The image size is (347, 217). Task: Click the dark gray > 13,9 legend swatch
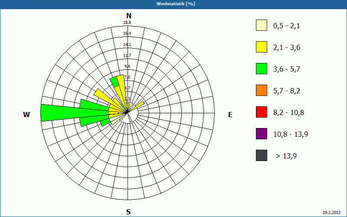click(x=262, y=155)
